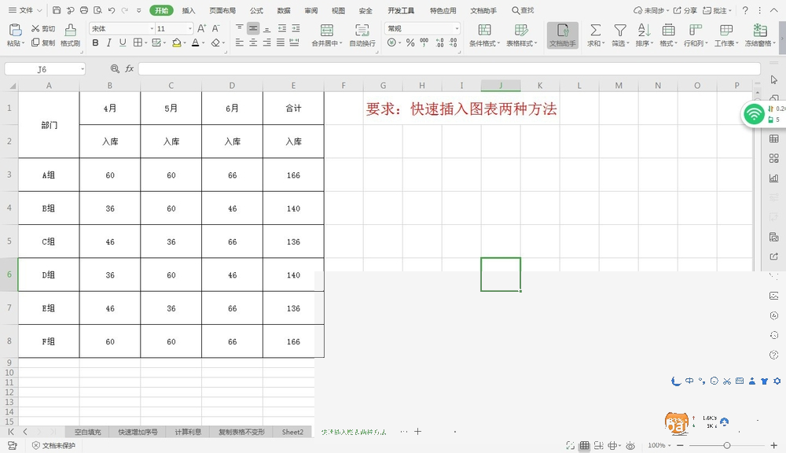786x453 pixels.
Task: Open the zoom percentage 100% dropdown
Action: pyautogui.click(x=659, y=445)
